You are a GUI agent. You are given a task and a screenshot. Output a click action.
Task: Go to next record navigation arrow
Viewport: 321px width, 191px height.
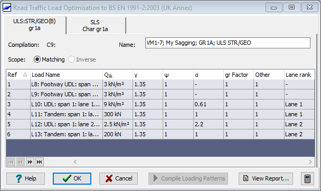[30, 162]
